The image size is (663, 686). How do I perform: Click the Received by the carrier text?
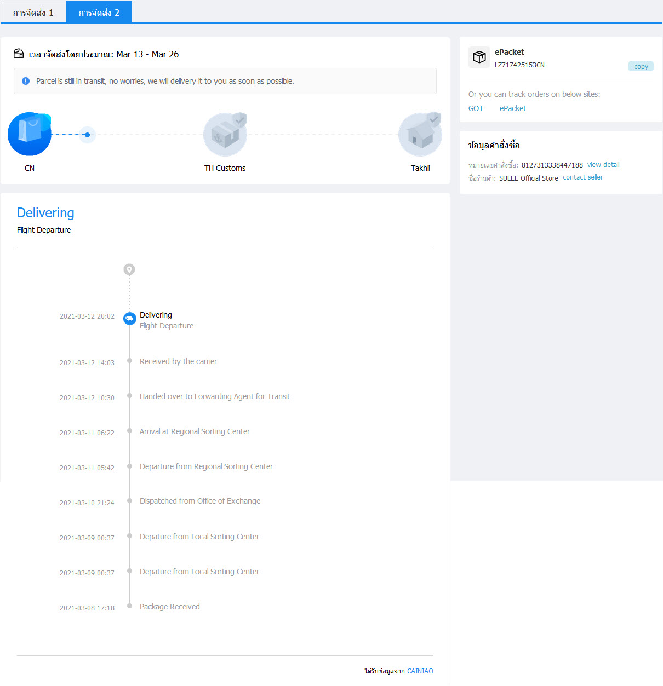pyautogui.click(x=178, y=361)
